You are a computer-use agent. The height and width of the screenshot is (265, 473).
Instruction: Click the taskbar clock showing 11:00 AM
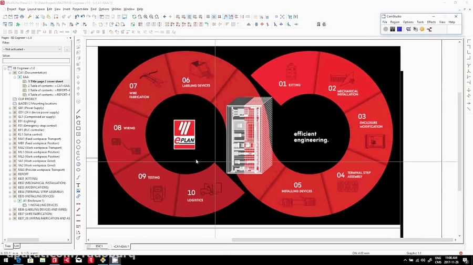tap(451, 258)
